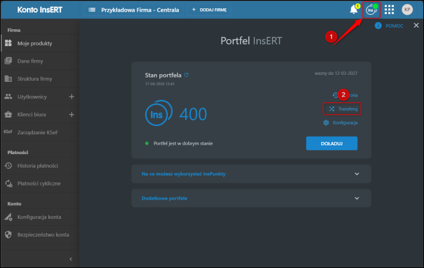424x268 pixels.
Task: Click the Użytkownicy people icon
Action: 8,97
